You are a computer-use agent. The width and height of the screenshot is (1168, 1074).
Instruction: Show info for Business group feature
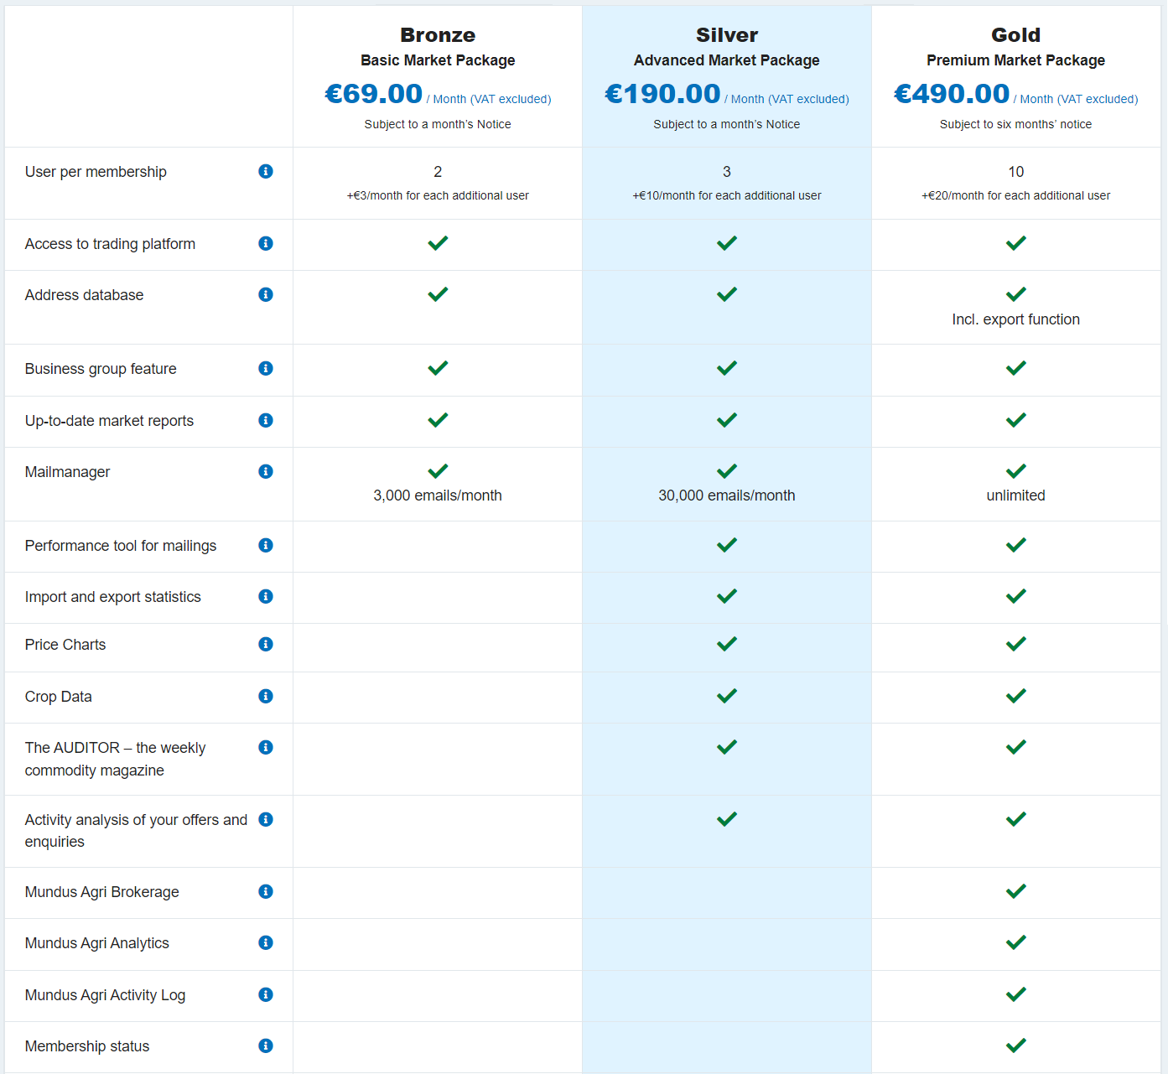266,368
